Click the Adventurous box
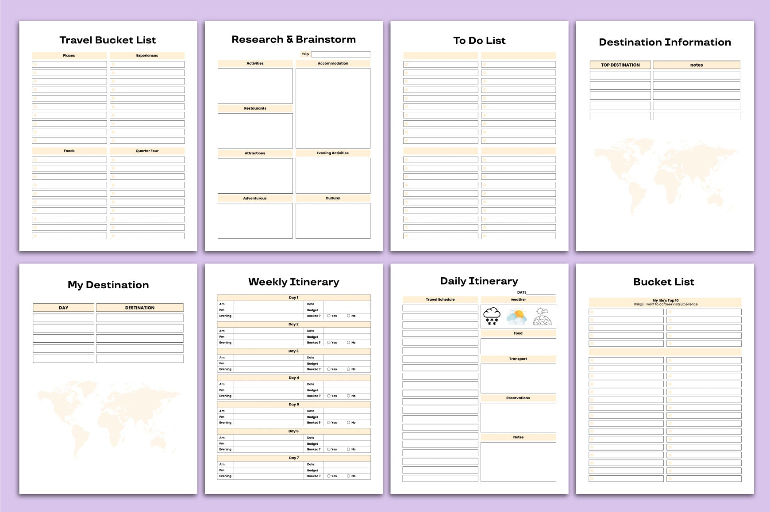Image resolution: width=770 pixels, height=512 pixels. click(255, 221)
